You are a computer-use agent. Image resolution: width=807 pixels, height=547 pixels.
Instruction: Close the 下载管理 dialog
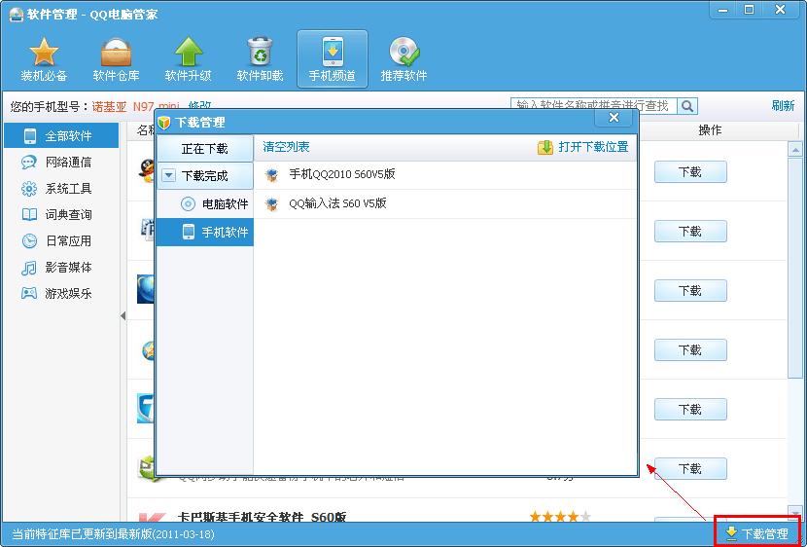(x=614, y=118)
